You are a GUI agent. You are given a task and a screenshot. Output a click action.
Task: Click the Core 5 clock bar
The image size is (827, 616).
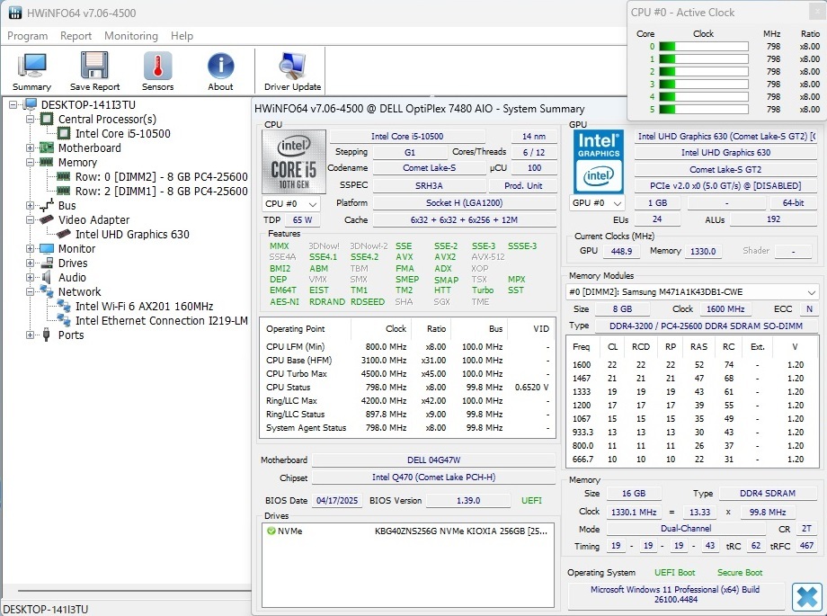pyautogui.click(x=704, y=110)
